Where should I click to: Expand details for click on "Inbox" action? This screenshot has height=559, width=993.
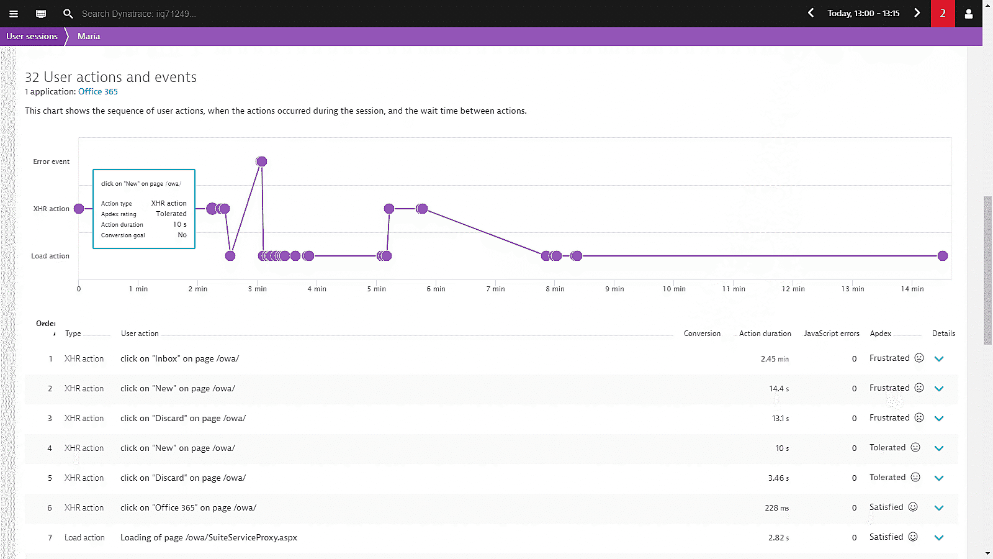939,359
